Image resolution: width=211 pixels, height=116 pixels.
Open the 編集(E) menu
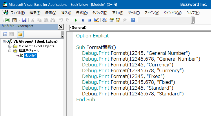click(x=35, y=13)
